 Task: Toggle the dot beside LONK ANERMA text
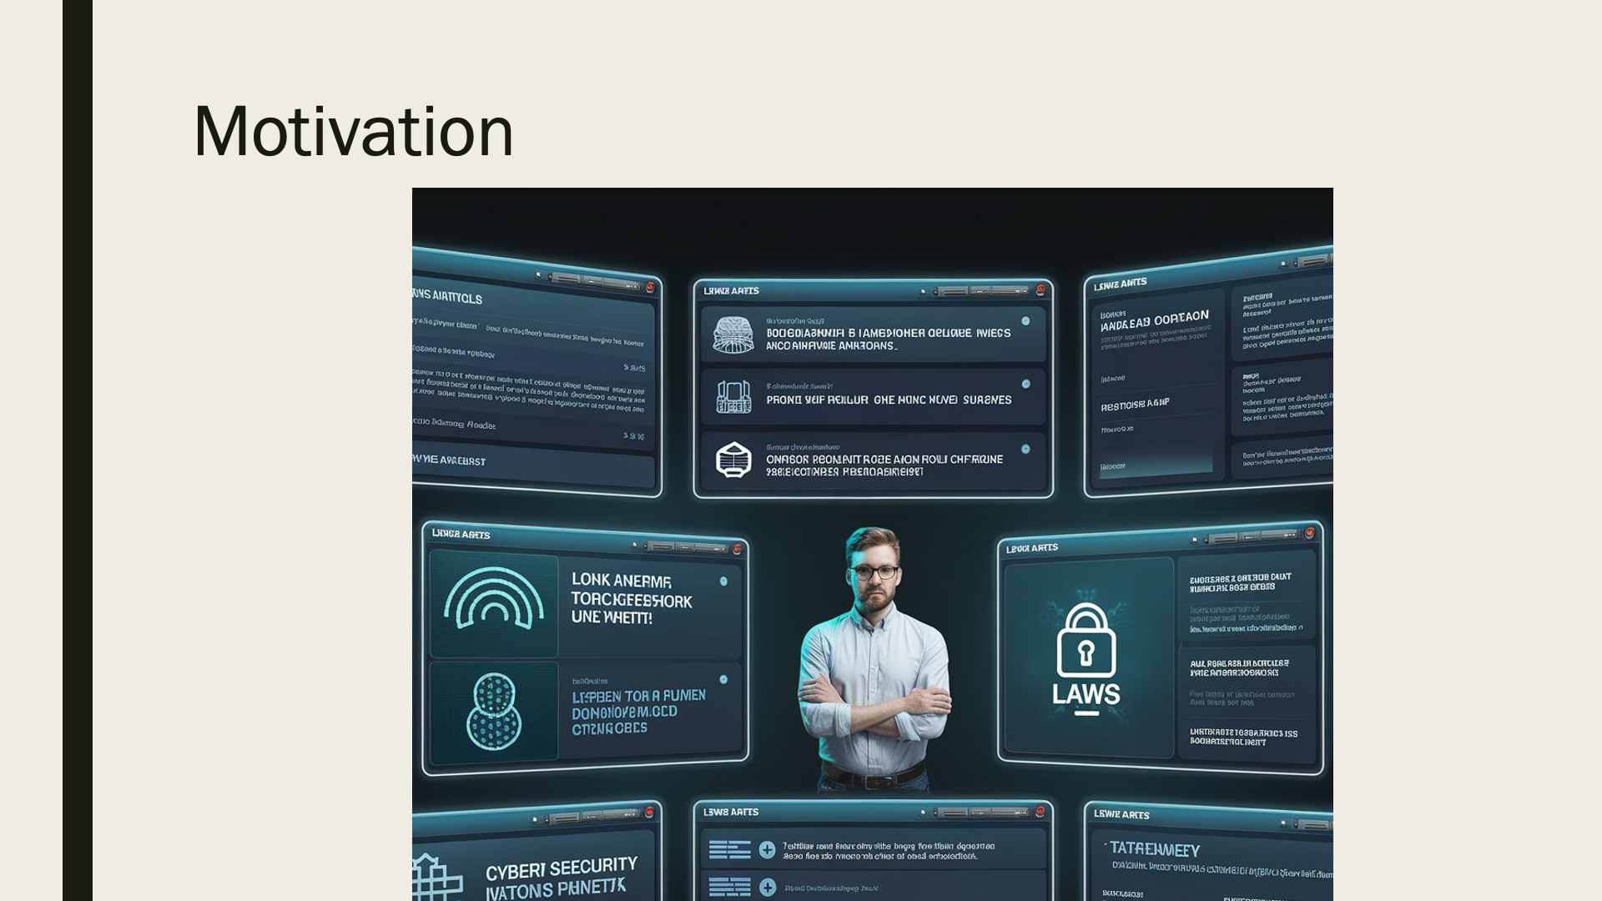click(x=723, y=581)
